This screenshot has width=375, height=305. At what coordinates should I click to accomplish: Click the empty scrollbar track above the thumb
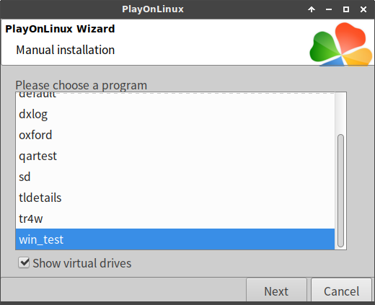tap(340, 113)
